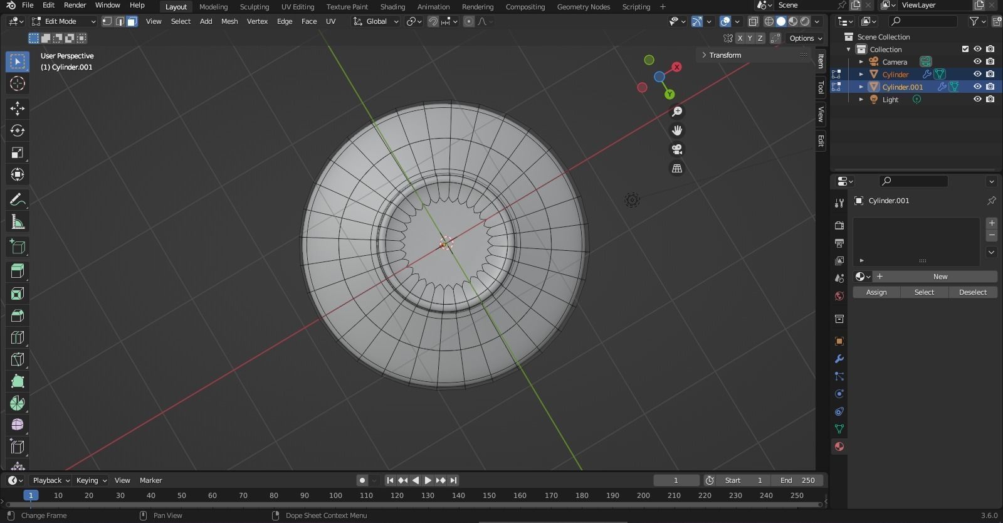The height and width of the screenshot is (523, 1003).
Task: Uncheck the Collection exclude checkbox
Action: [965, 50]
